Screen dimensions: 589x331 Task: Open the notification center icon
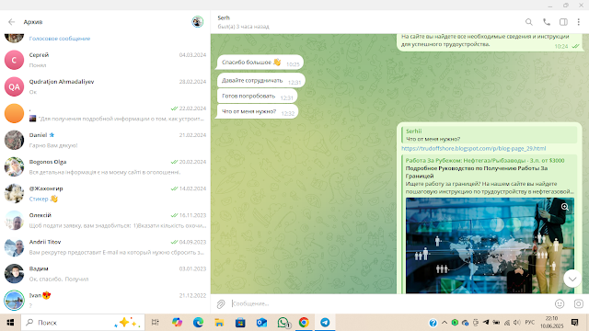574,323
